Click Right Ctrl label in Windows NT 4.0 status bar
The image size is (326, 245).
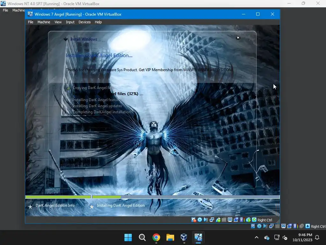318,226
